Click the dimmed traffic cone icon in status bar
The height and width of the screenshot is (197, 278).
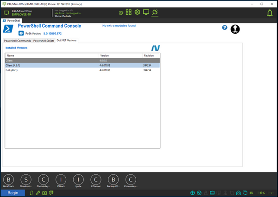206,193
